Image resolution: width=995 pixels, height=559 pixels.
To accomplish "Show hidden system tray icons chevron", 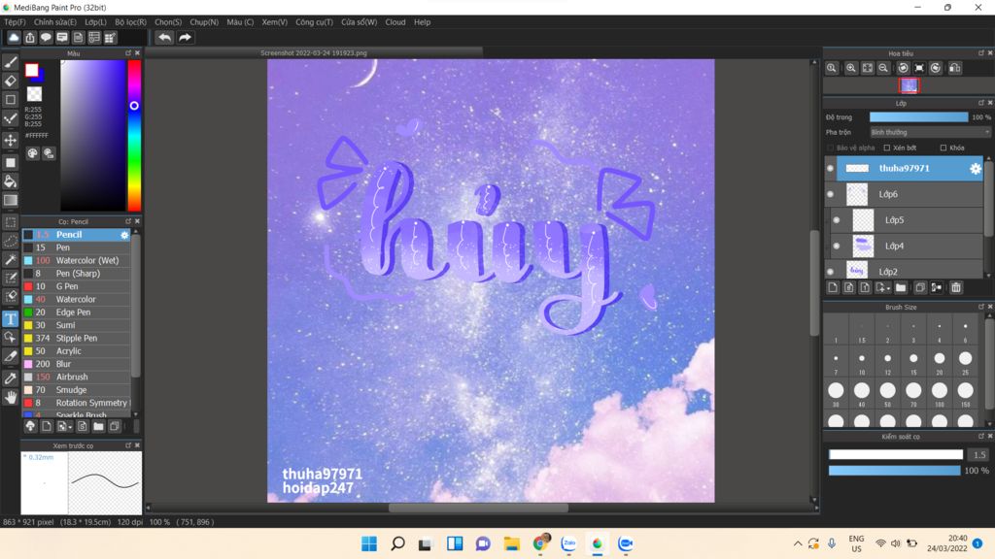I will coord(798,543).
